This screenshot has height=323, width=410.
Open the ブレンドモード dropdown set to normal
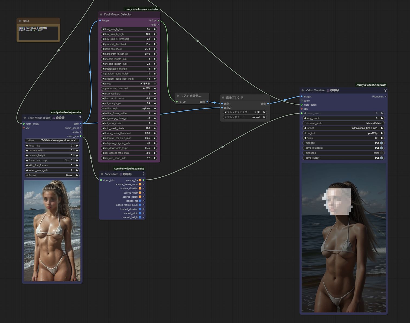245,117
